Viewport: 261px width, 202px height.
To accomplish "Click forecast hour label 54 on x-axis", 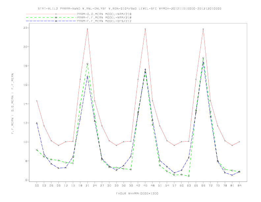I will pyautogui.click(x=167, y=185).
